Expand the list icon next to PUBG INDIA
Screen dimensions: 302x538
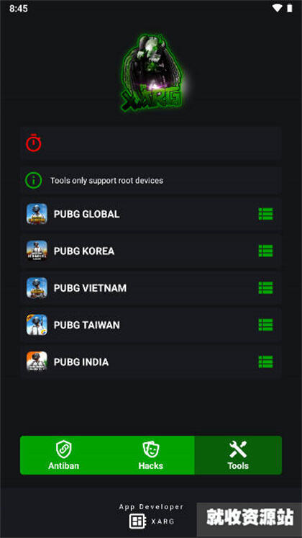point(266,362)
